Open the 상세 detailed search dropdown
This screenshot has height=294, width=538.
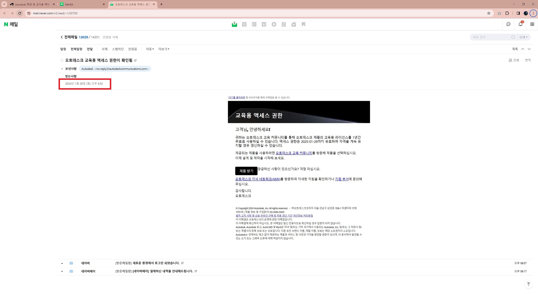tap(523, 37)
